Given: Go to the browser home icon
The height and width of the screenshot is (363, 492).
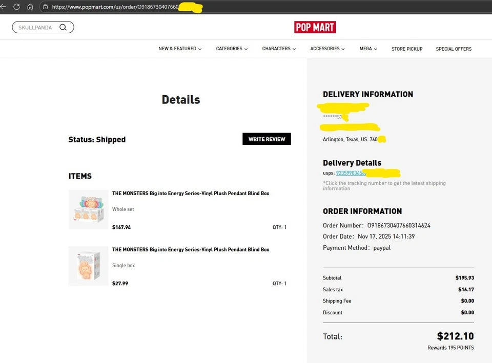Looking at the screenshot, I should tap(30, 7).
